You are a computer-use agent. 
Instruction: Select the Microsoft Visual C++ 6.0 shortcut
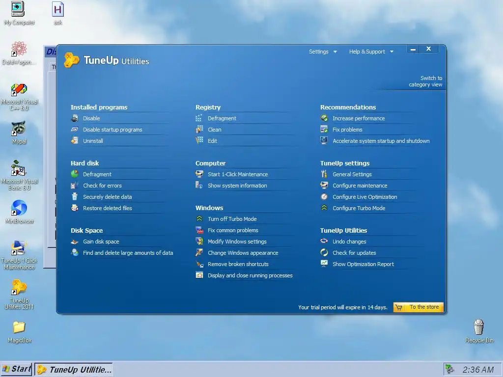(x=19, y=97)
